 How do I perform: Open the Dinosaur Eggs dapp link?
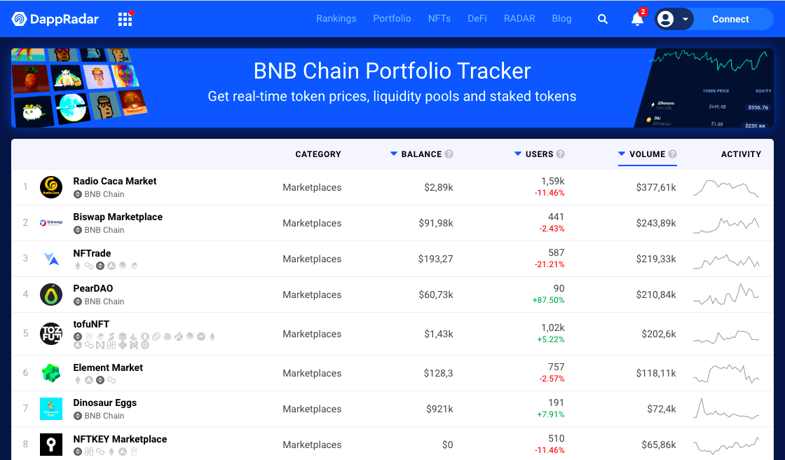104,402
